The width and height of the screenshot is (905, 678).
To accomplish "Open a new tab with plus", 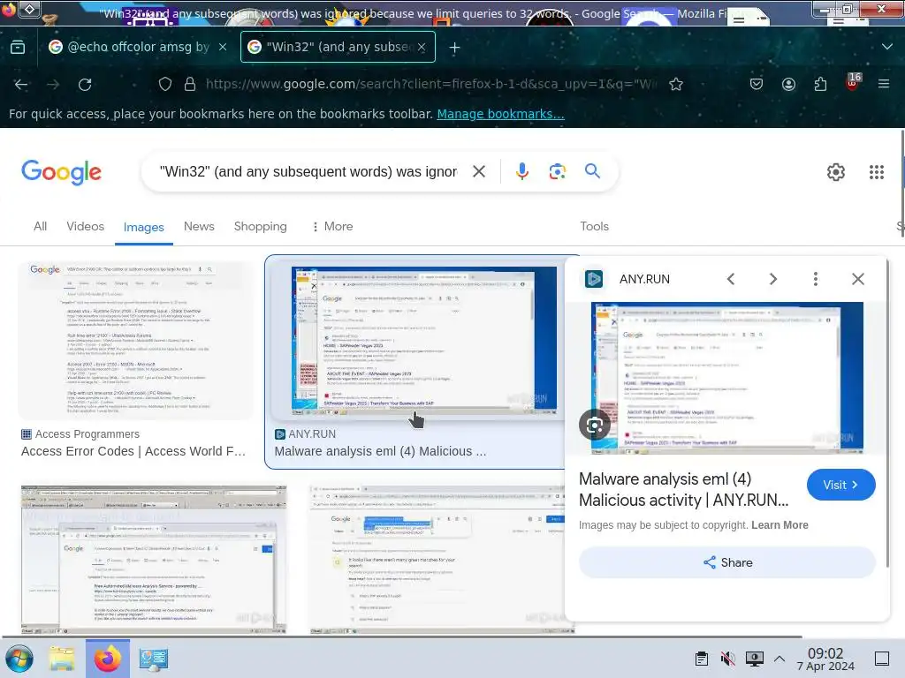I will tap(455, 48).
